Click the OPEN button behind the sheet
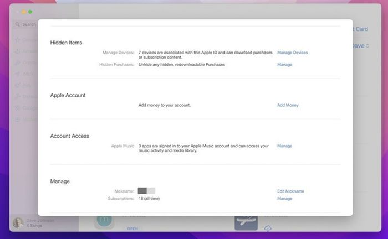This screenshot has height=239, width=388. 132,228
